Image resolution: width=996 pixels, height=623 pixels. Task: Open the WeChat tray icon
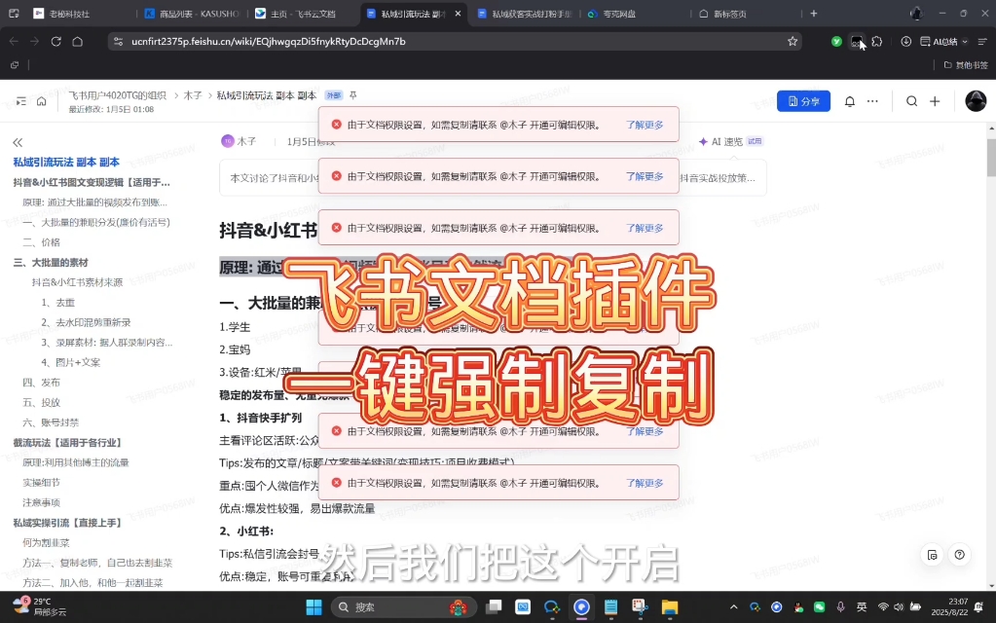click(820, 607)
